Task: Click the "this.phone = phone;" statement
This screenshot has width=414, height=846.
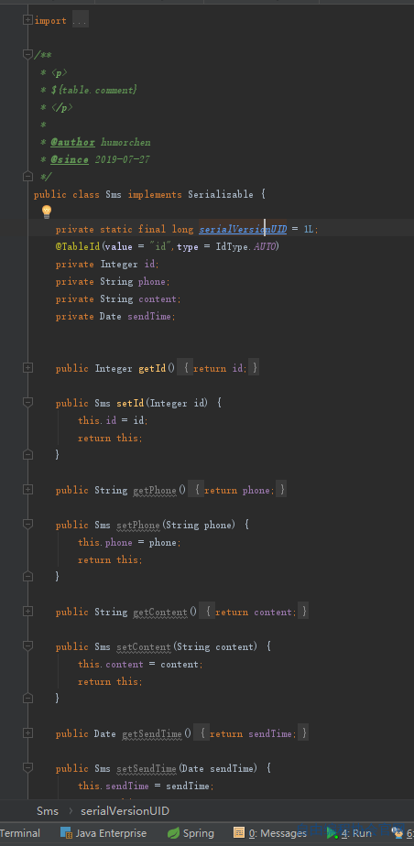Action: coord(129,542)
